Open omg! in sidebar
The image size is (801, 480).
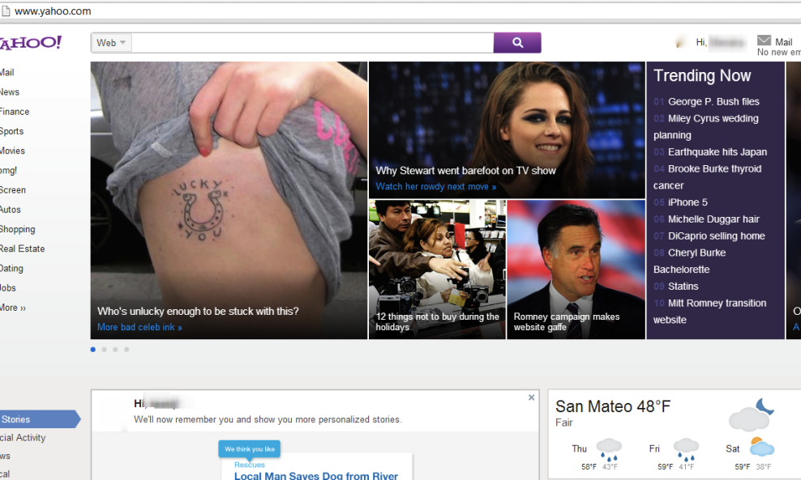pos(9,170)
